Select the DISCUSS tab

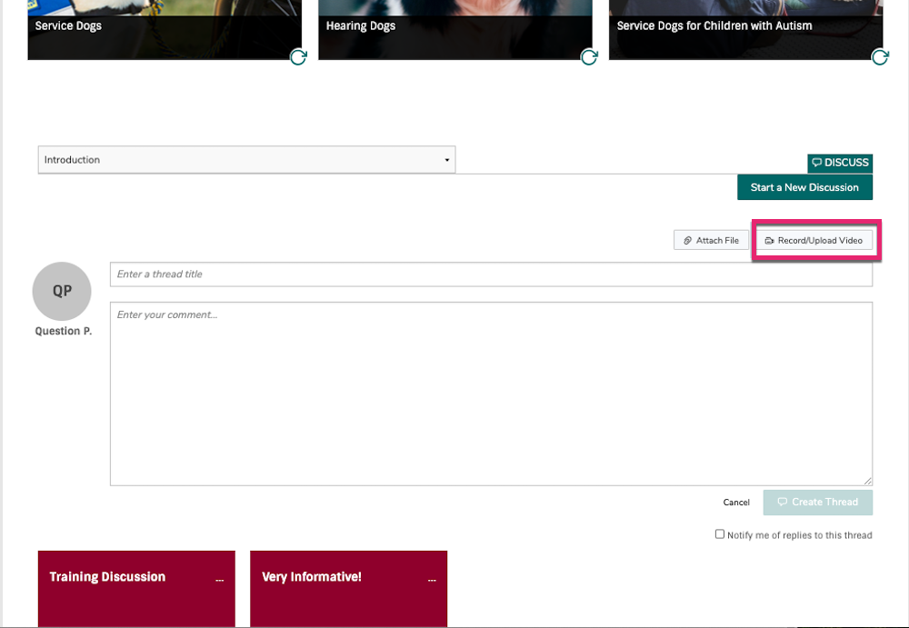(x=839, y=163)
